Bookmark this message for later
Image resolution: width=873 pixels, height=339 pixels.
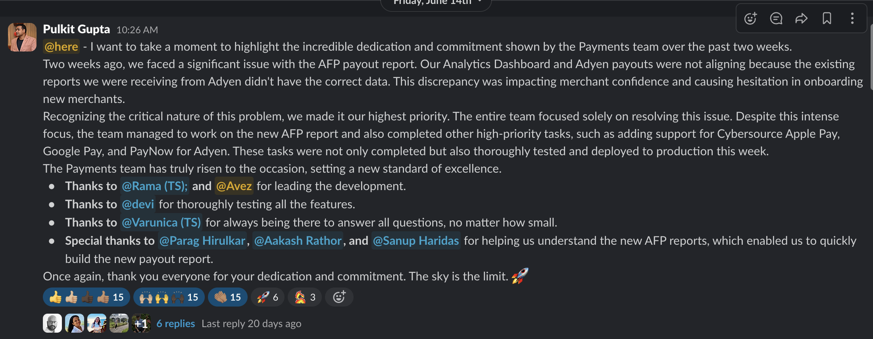(827, 19)
